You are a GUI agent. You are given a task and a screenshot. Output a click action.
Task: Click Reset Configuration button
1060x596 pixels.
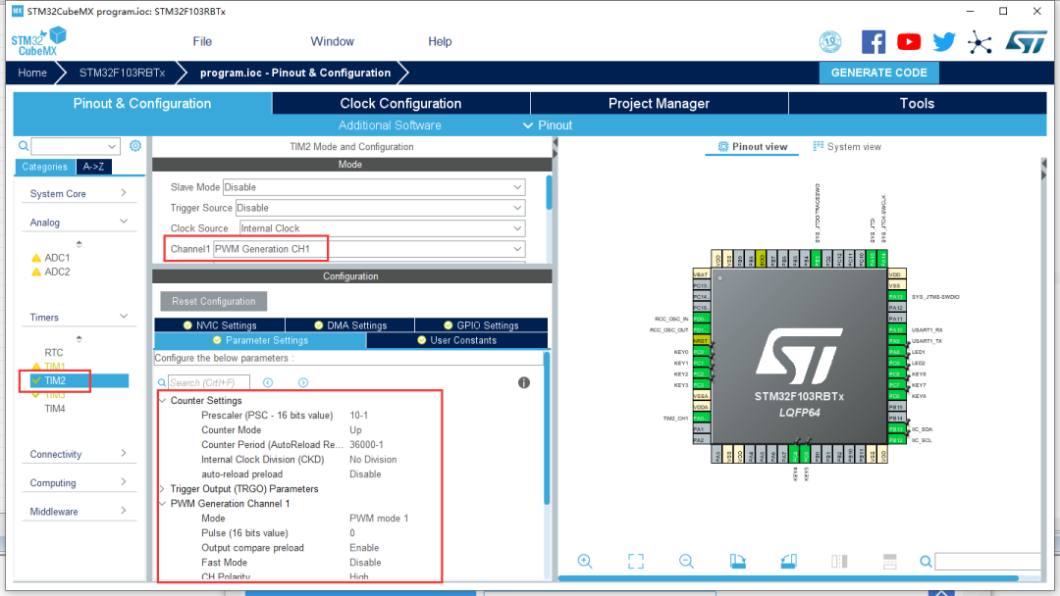point(214,301)
